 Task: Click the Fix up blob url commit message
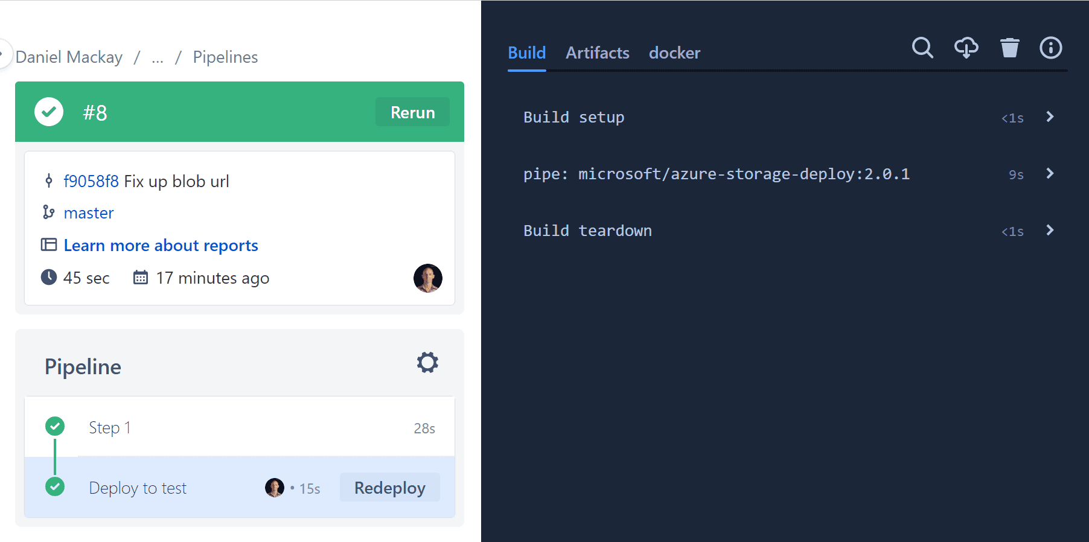coord(176,181)
